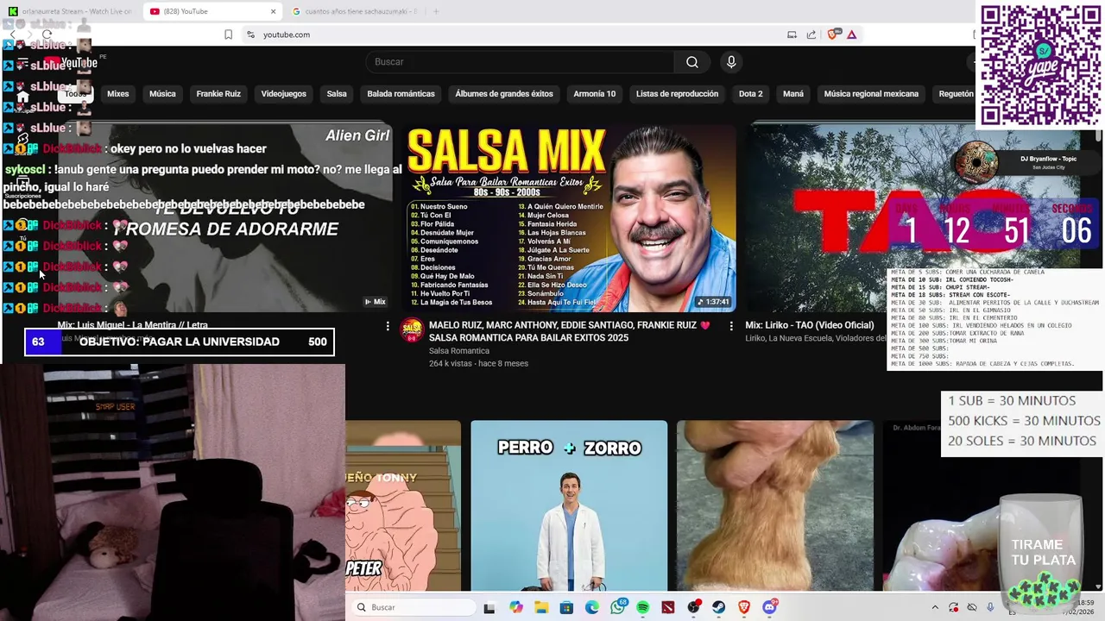The width and height of the screenshot is (1105, 621).
Task: Select the Álbumes de grandes éxitos chip
Action: pyautogui.click(x=504, y=94)
